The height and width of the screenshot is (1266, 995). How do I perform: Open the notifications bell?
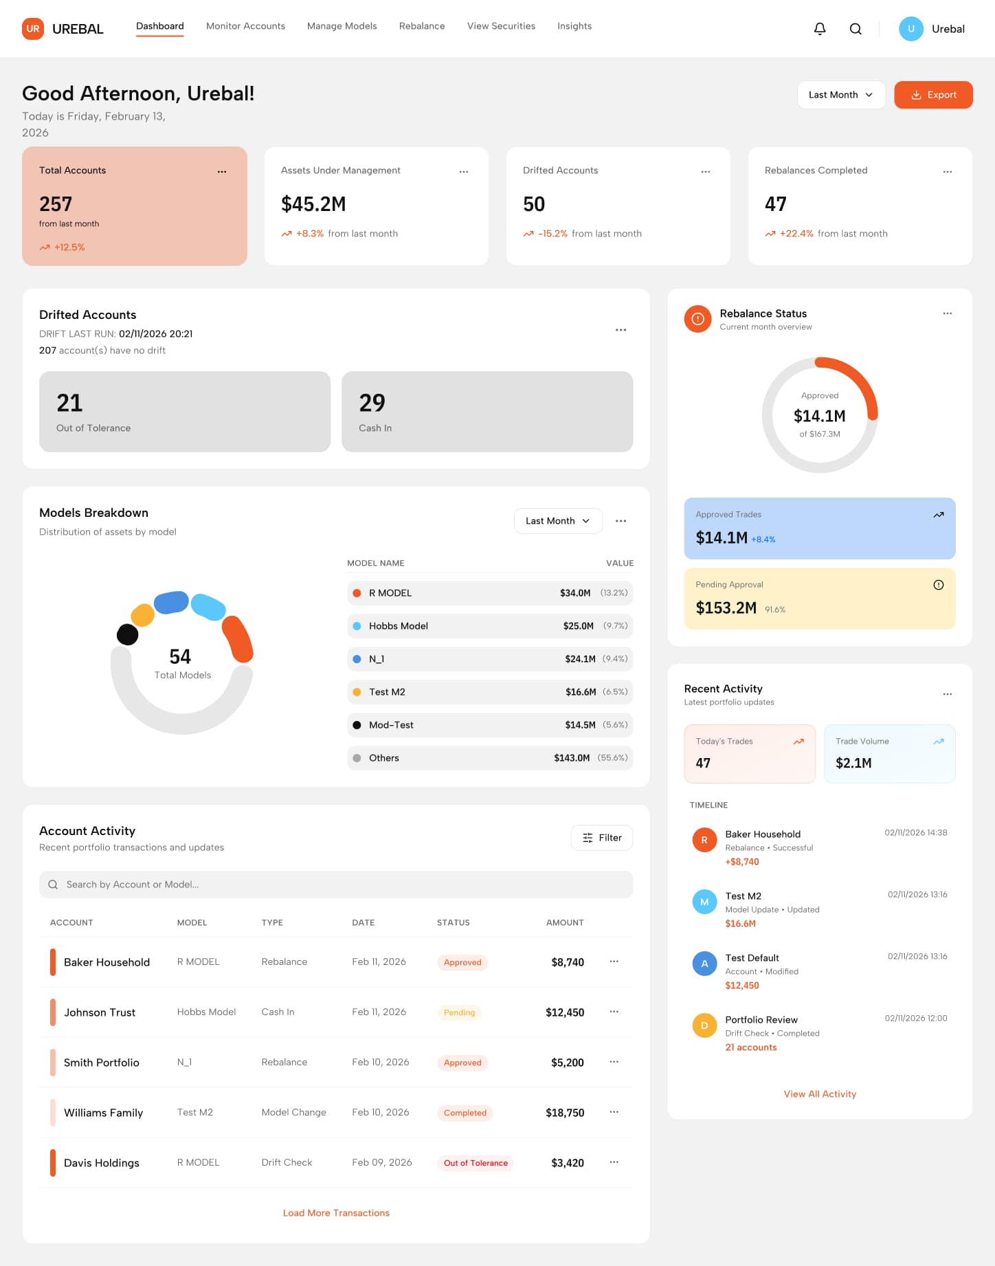click(820, 29)
